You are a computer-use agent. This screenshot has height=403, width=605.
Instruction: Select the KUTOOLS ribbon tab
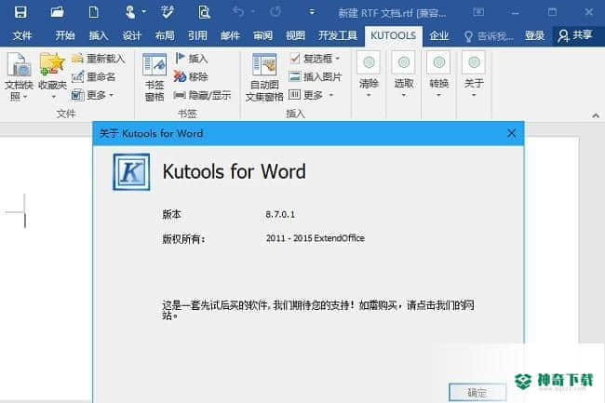[x=393, y=36]
